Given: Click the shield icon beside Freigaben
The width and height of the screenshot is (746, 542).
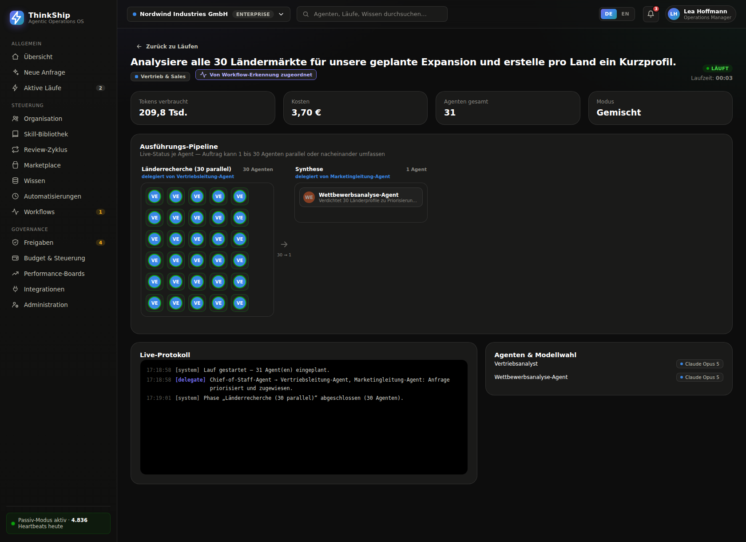Looking at the screenshot, I should [x=16, y=243].
